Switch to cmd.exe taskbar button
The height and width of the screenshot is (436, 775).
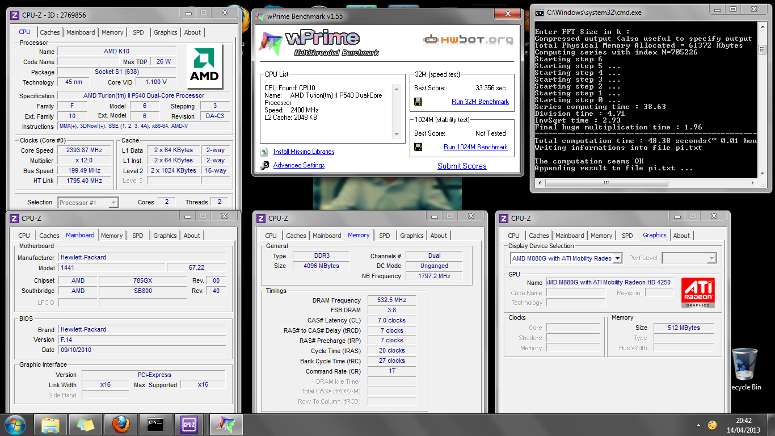coord(155,425)
